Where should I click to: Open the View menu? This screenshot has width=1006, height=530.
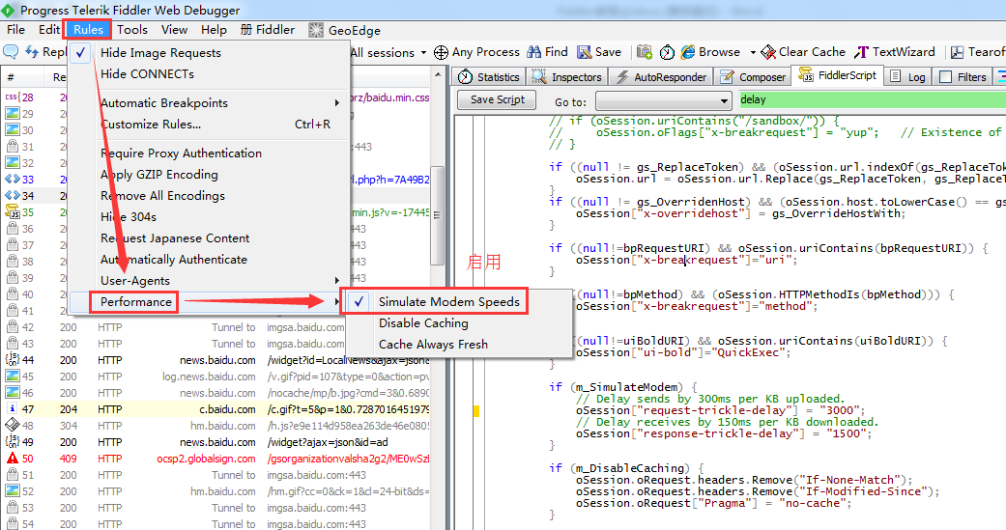174,30
